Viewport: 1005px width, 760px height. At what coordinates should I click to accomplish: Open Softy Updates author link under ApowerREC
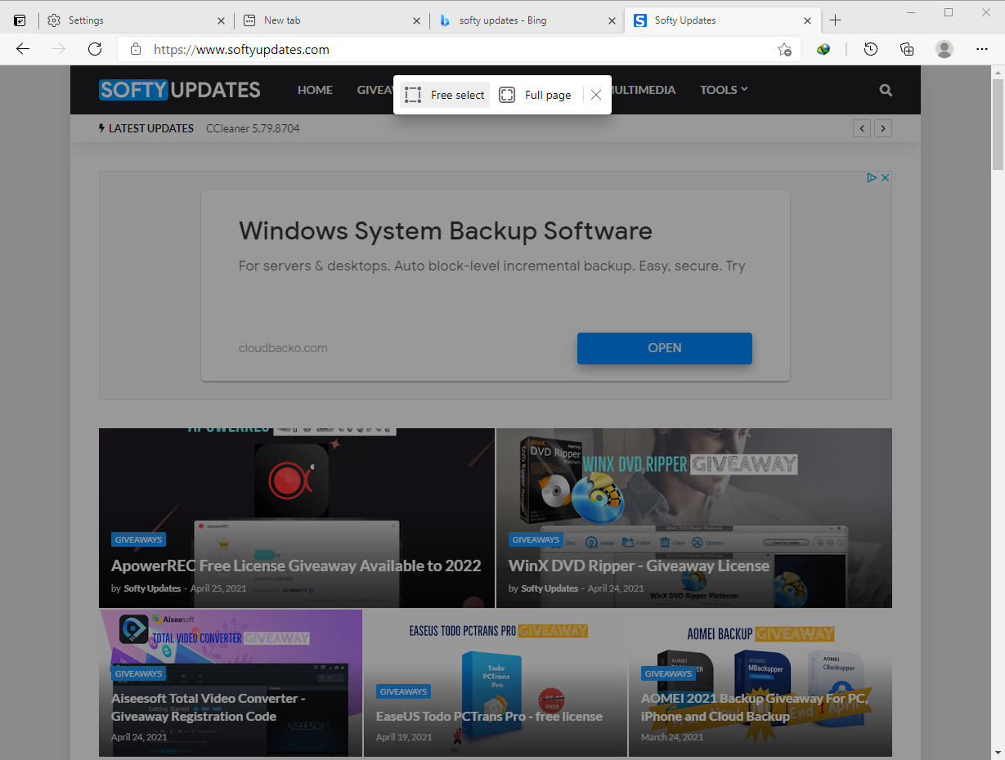(x=152, y=588)
